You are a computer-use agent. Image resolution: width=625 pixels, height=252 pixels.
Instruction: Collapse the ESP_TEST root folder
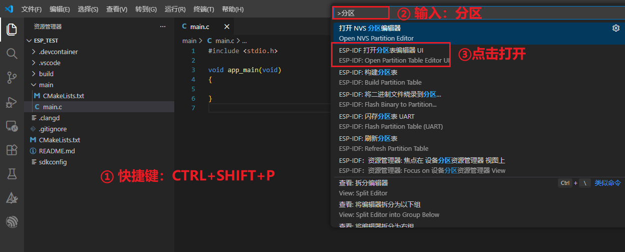pos(99,41)
